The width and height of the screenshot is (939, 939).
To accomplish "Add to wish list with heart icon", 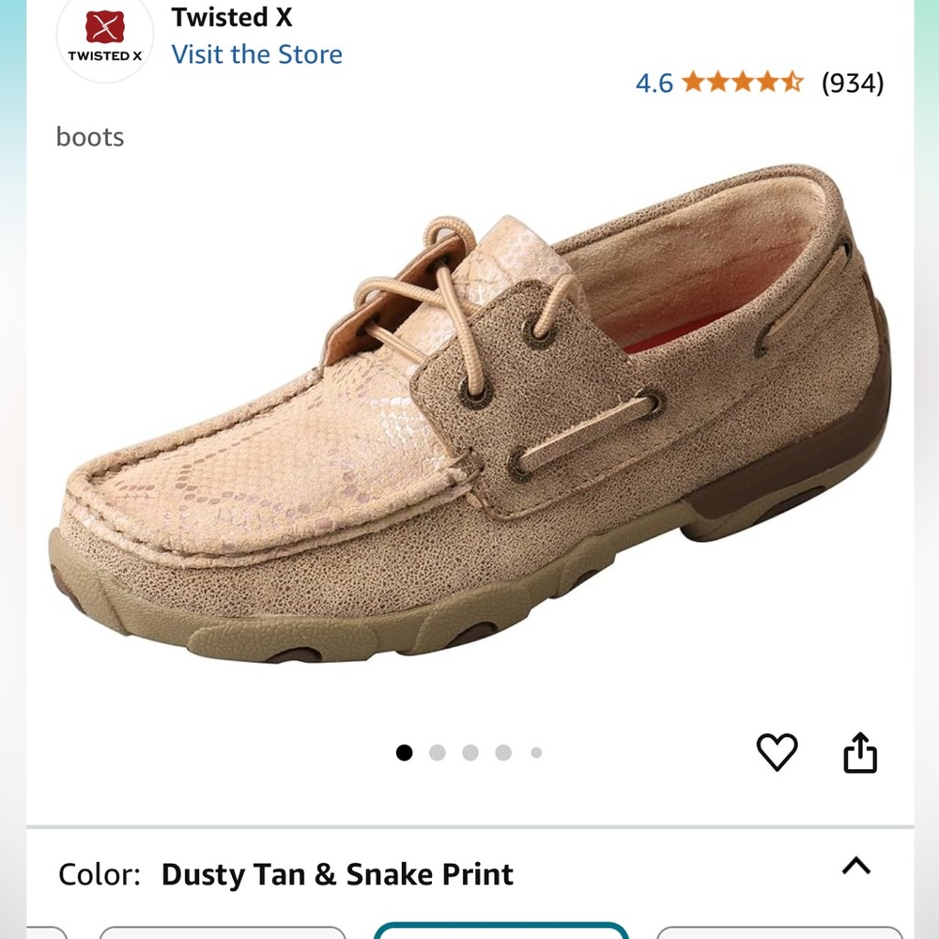I will click(x=777, y=752).
